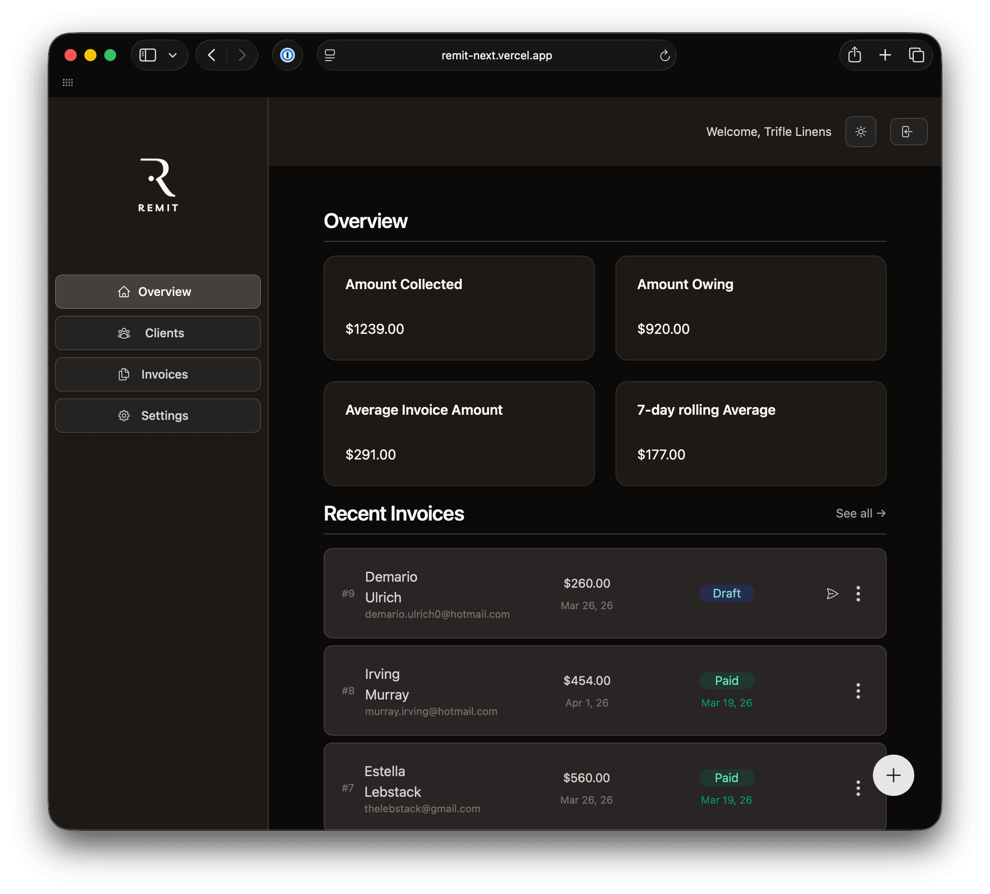Image resolution: width=990 pixels, height=894 pixels.
Task: Open the See all invoices link
Action: click(860, 513)
